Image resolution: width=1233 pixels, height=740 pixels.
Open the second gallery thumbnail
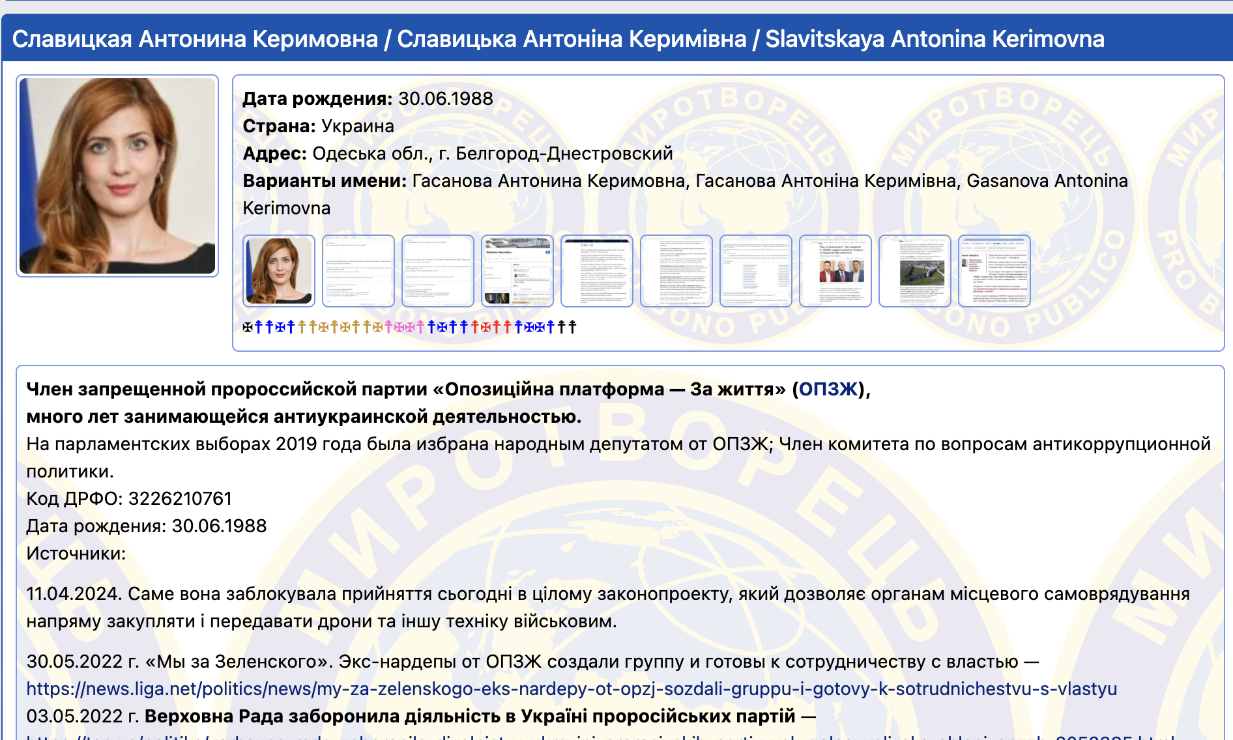(358, 271)
